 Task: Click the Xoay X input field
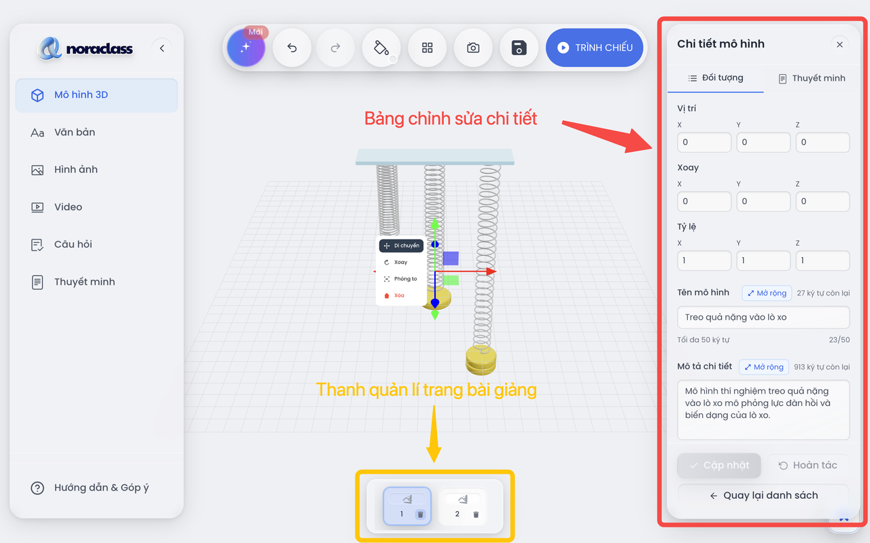point(704,202)
